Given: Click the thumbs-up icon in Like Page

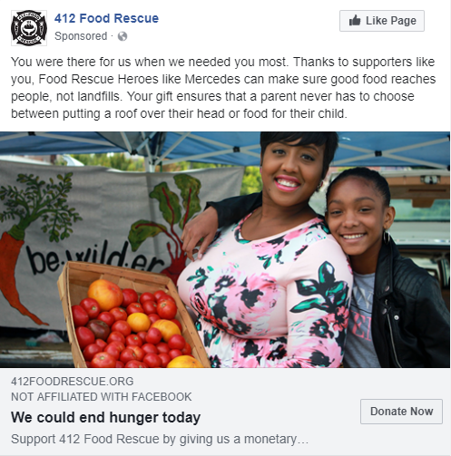Looking at the screenshot, I should [355, 21].
